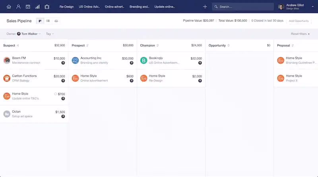Image resolution: width=318 pixels, height=177 pixels.
Task: Click the $24,000 Champion column total
Action: [196, 45]
